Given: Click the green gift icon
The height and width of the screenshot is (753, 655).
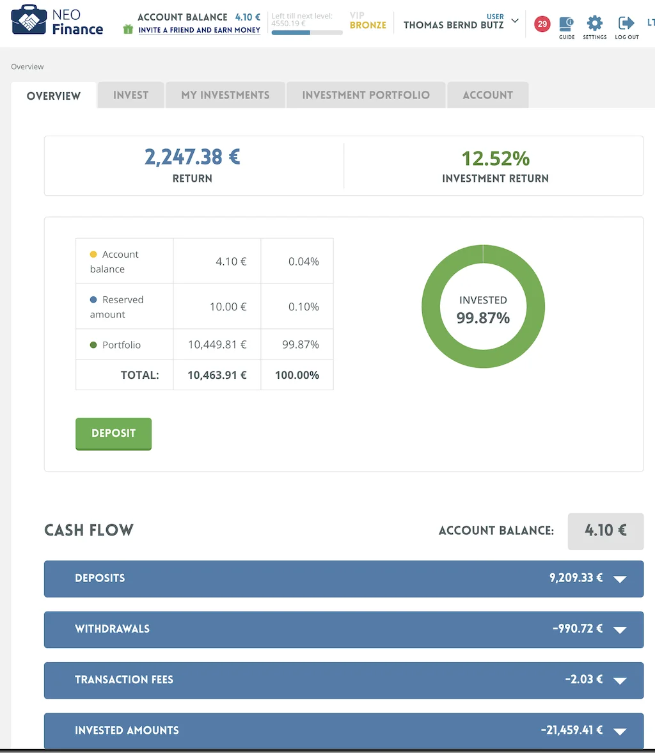Looking at the screenshot, I should [128, 29].
